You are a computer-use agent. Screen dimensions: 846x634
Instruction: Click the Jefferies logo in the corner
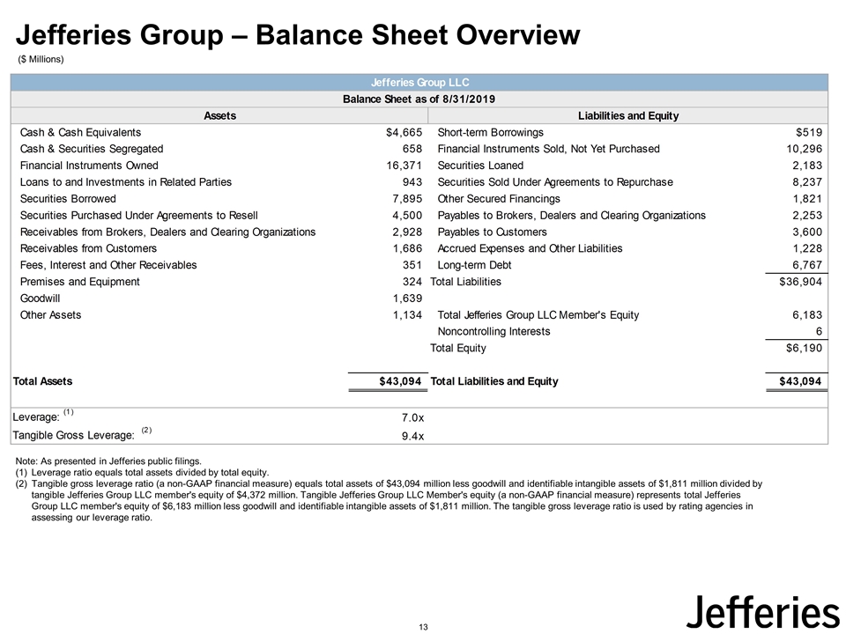761,611
